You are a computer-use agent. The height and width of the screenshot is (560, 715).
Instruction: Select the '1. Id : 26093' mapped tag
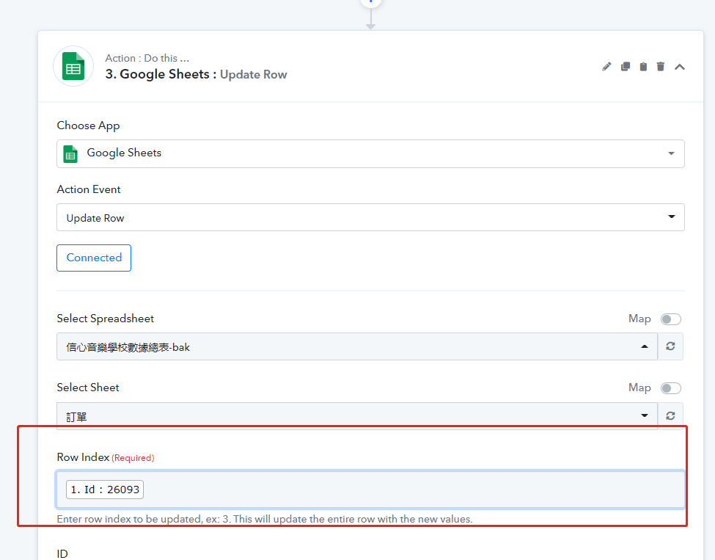(105, 490)
